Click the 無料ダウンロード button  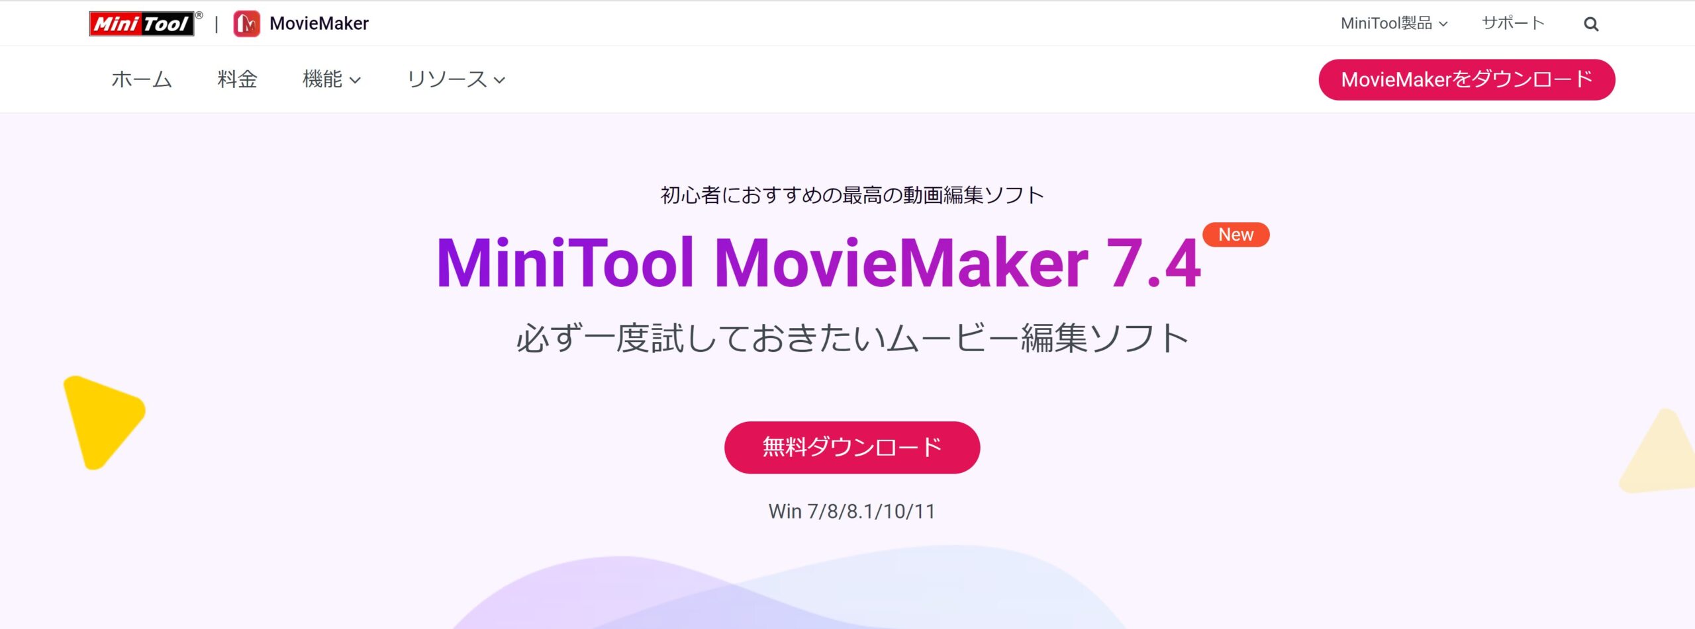pyautogui.click(x=852, y=447)
